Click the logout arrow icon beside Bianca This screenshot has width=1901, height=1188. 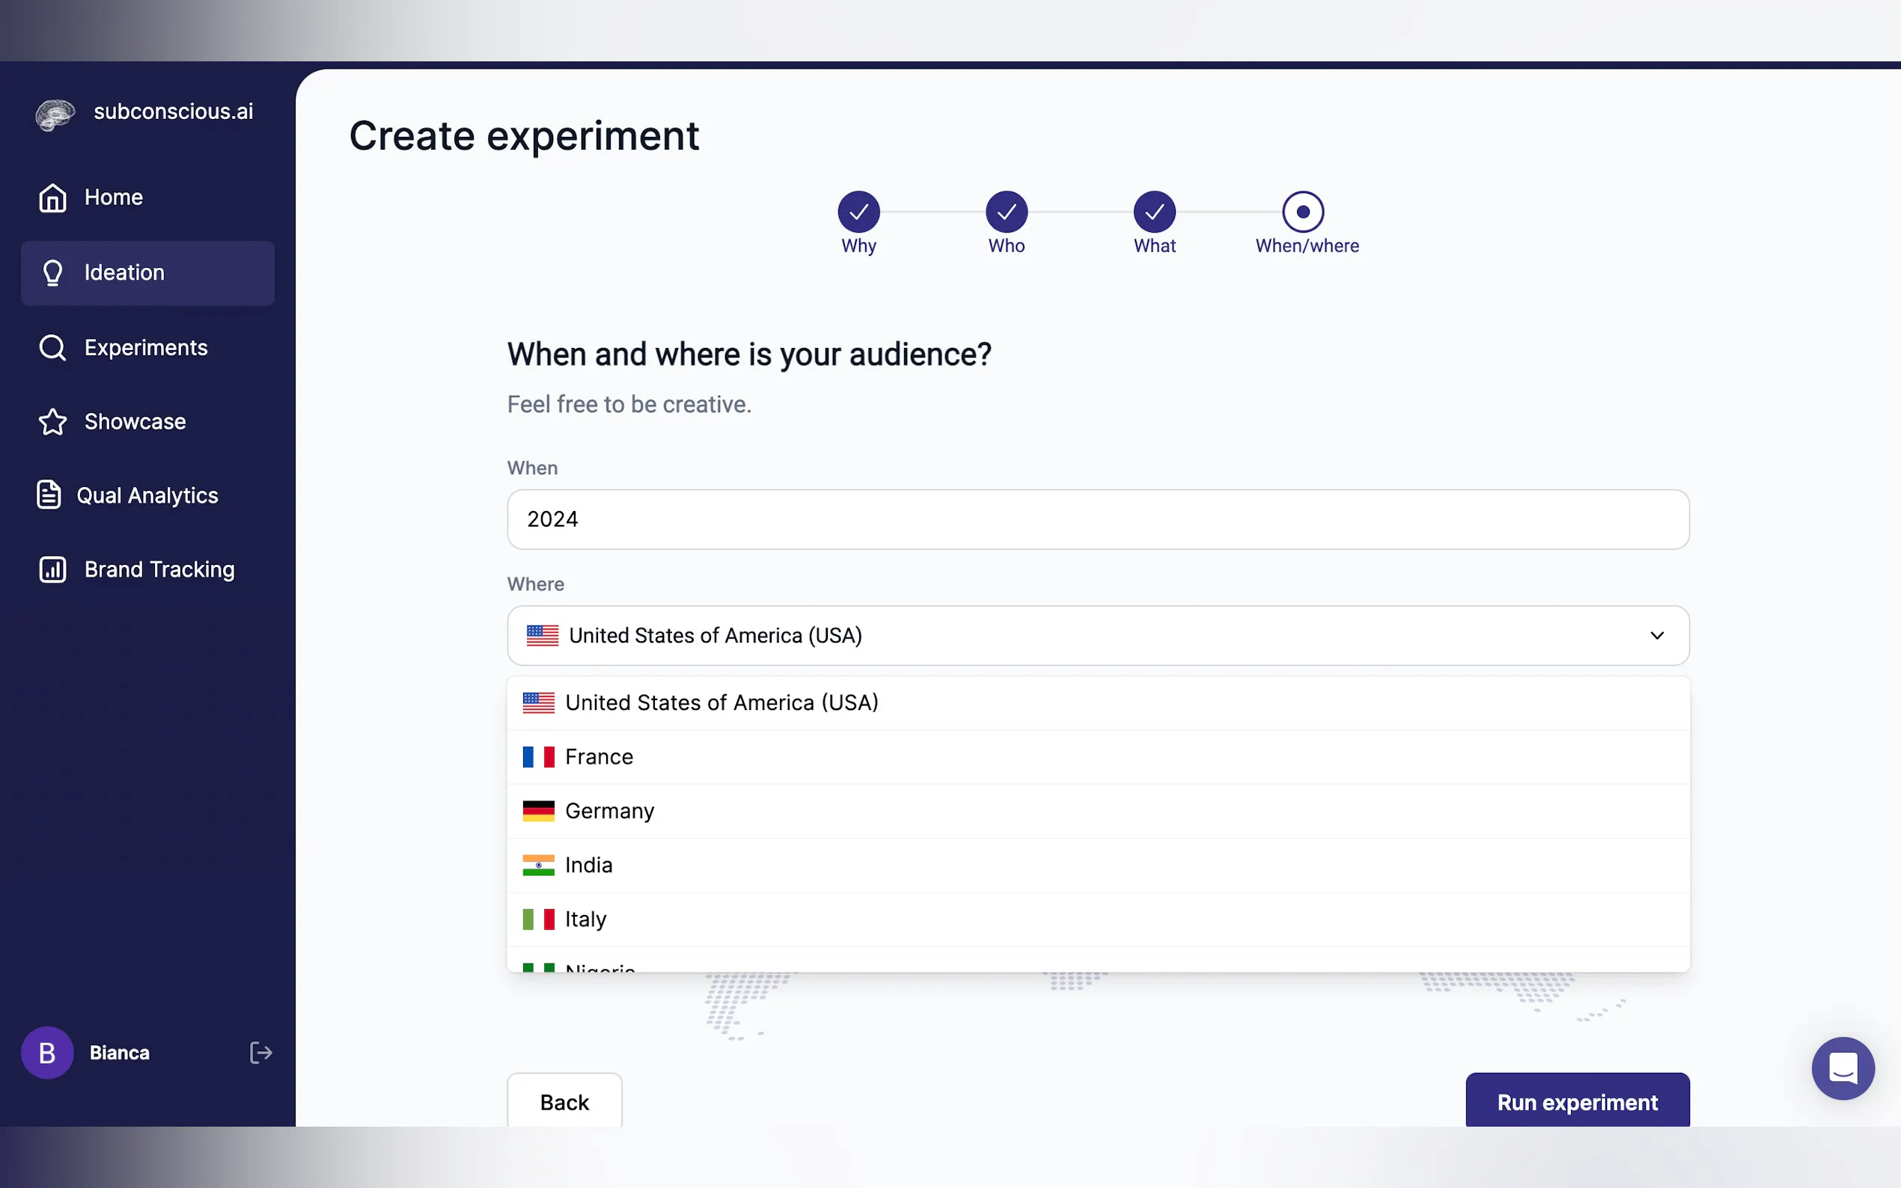[261, 1053]
